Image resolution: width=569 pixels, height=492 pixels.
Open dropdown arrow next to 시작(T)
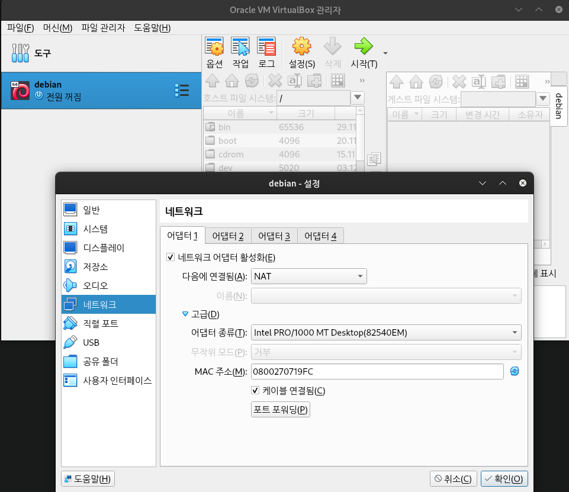pyautogui.click(x=385, y=53)
